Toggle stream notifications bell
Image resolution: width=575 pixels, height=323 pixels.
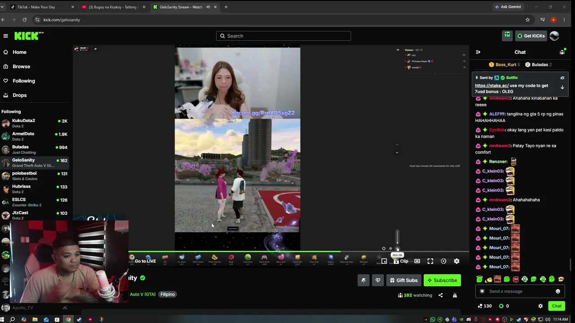(x=363, y=280)
